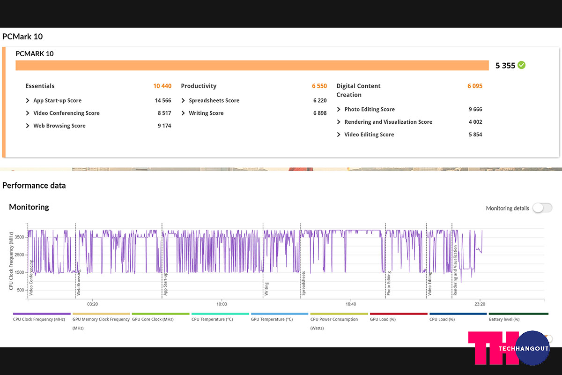This screenshot has width=562, height=375.
Task: Toggle GPU Memory Clock Frequency legend series
Action: tap(101, 321)
